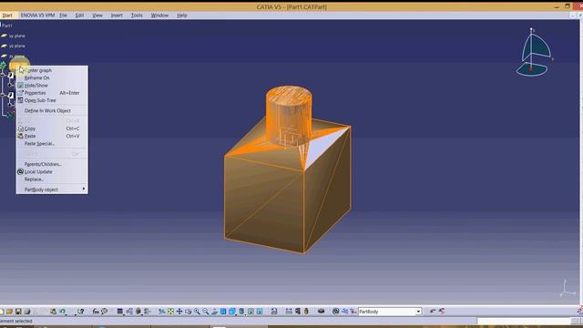
Task: Open the ENOVIA V5 VPM menu
Action: pyautogui.click(x=37, y=15)
